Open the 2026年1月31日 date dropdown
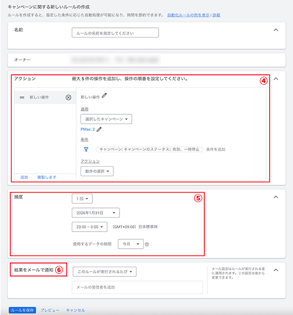This screenshot has height=315, width=293. [95, 213]
